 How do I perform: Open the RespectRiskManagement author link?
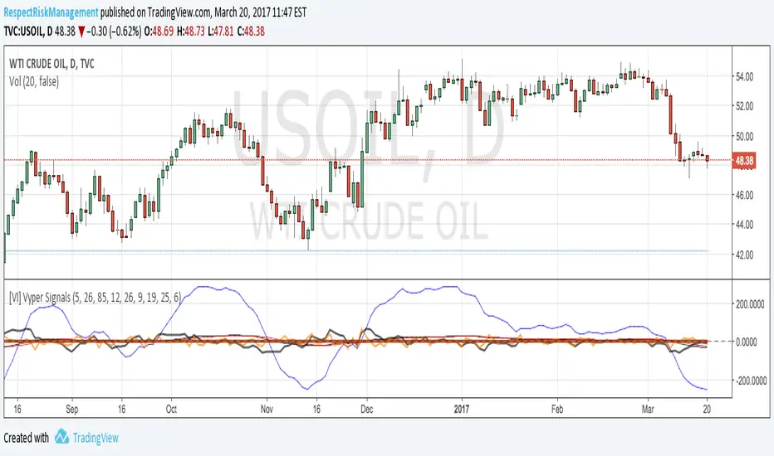click(51, 12)
